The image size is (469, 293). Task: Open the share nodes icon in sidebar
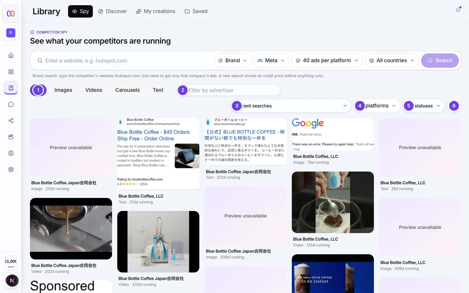(11, 121)
